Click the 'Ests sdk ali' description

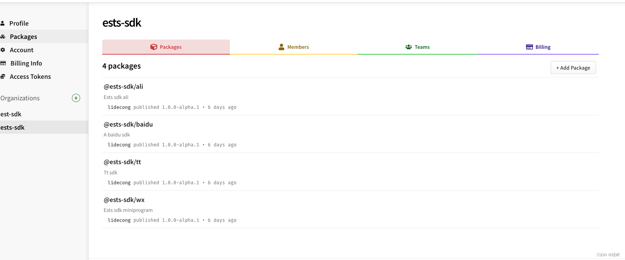click(x=116, y=97)
